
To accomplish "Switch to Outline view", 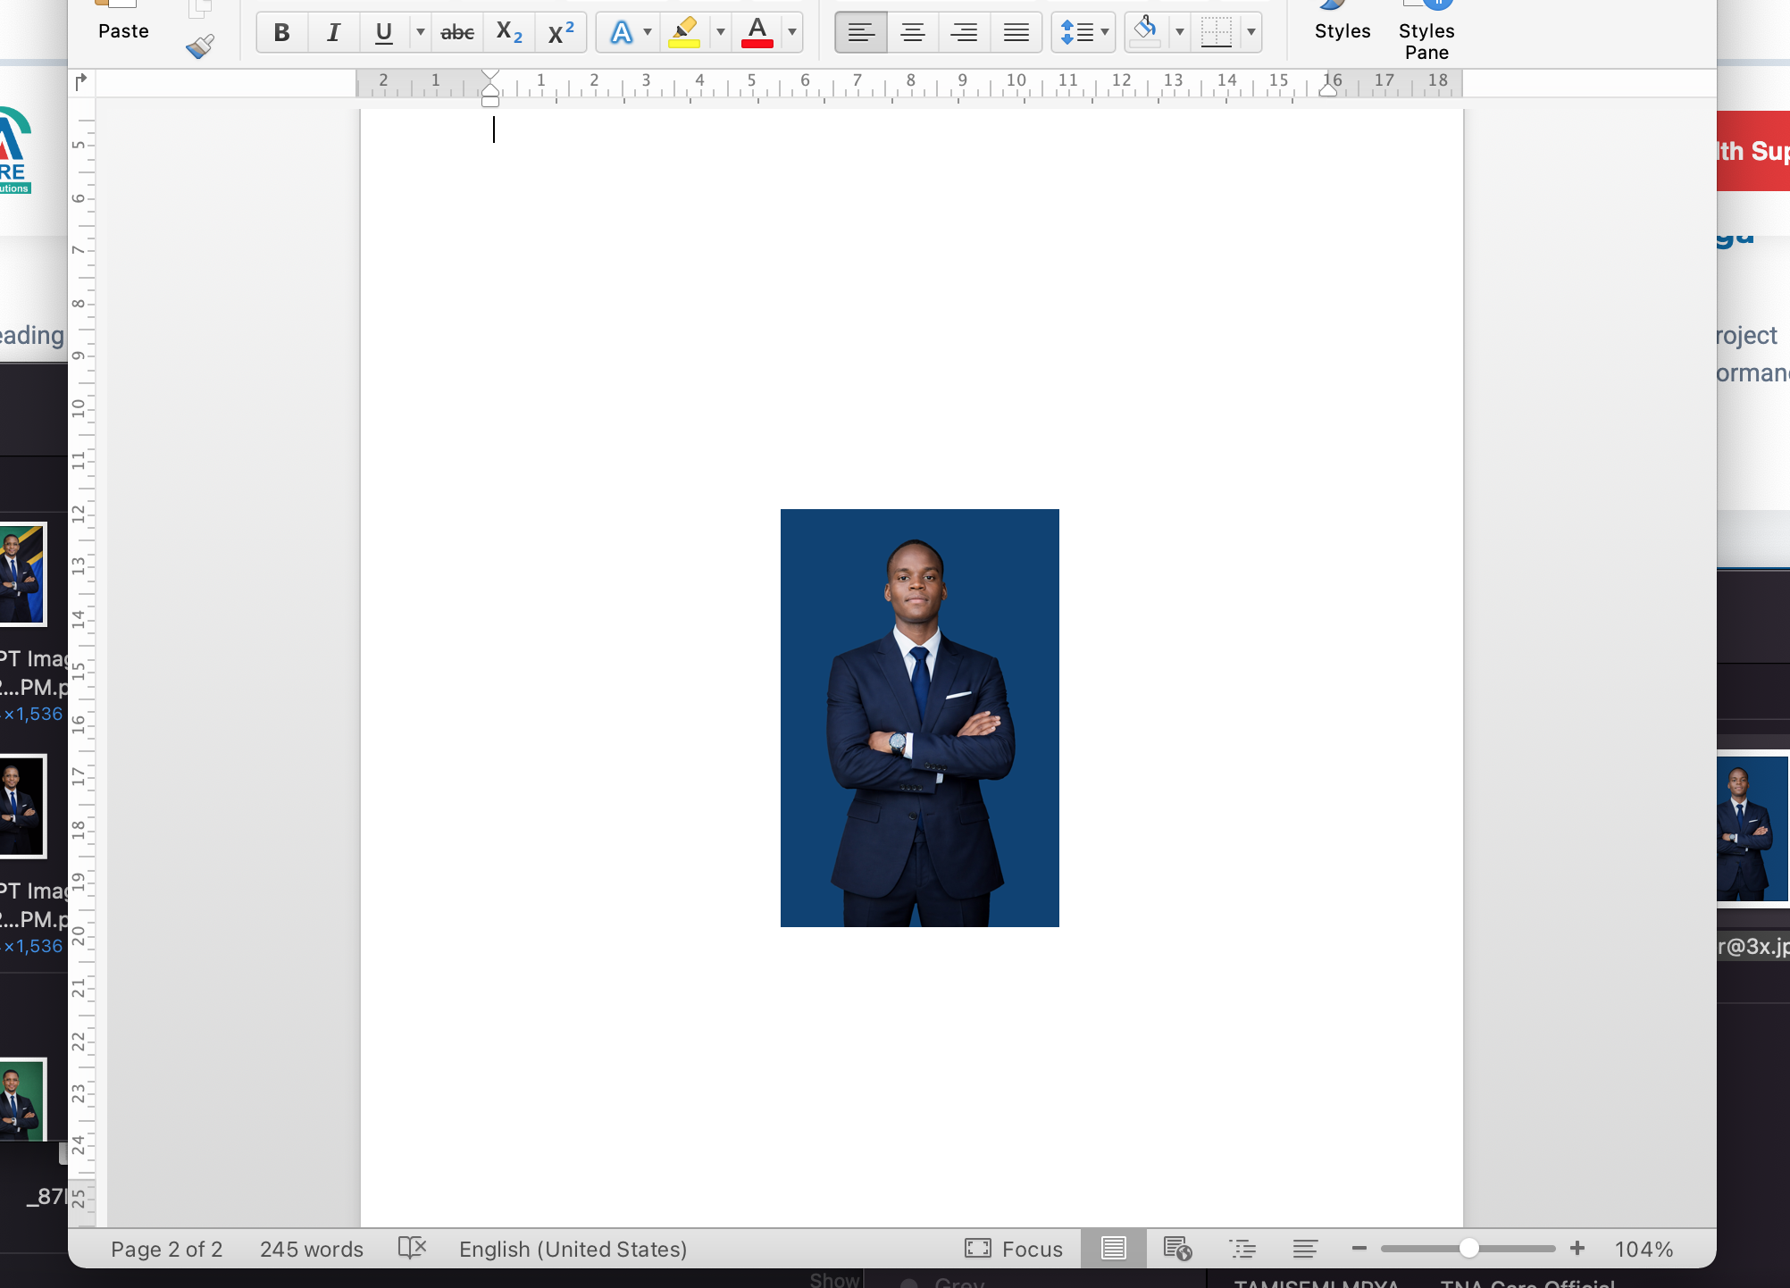I will click(1242, 1248).
